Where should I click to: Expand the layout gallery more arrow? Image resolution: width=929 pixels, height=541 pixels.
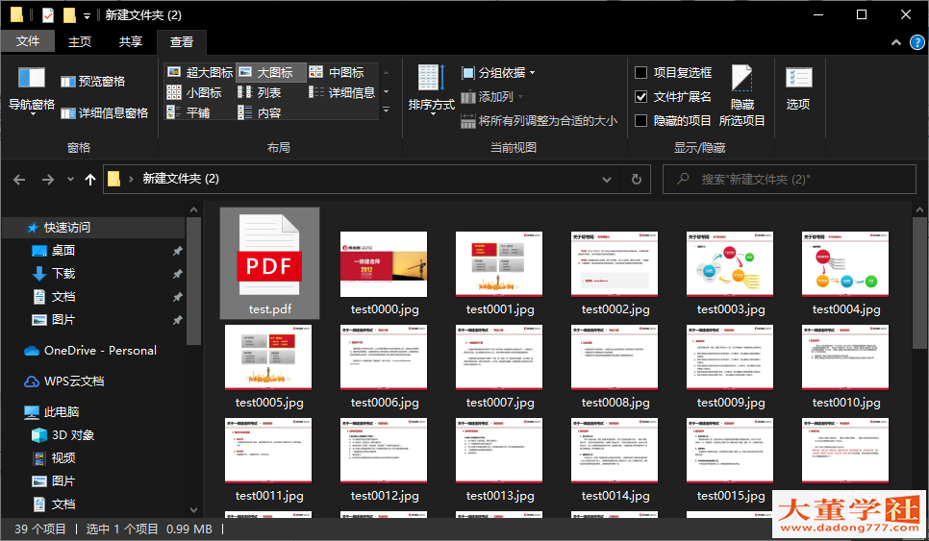pyautogui.click(x=387, y=111)
